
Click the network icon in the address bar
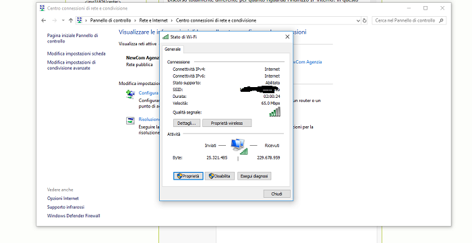point(80,20)
